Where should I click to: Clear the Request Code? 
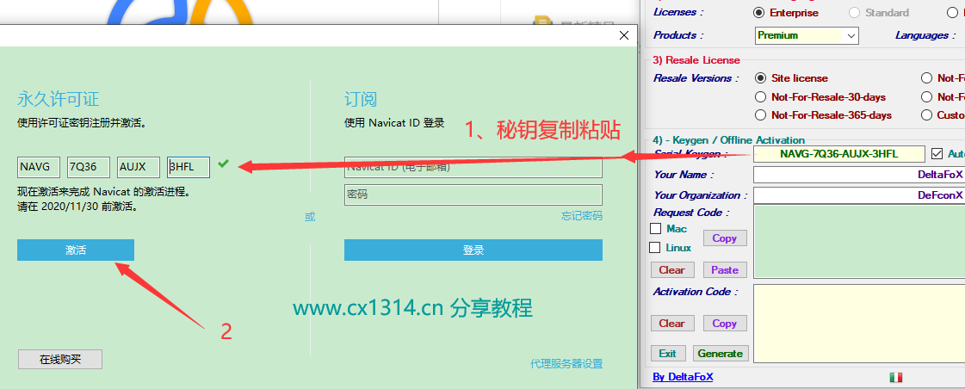pos(672,269)
